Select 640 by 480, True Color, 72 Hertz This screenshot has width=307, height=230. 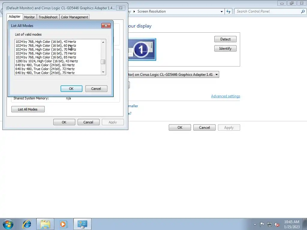click(x=58, y=69)
